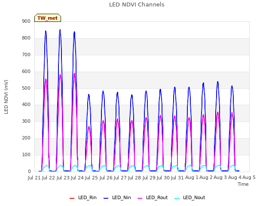275x206 pixels.
Task: Click the Aug 5 x-axis tick label
Action: point(249,178)
